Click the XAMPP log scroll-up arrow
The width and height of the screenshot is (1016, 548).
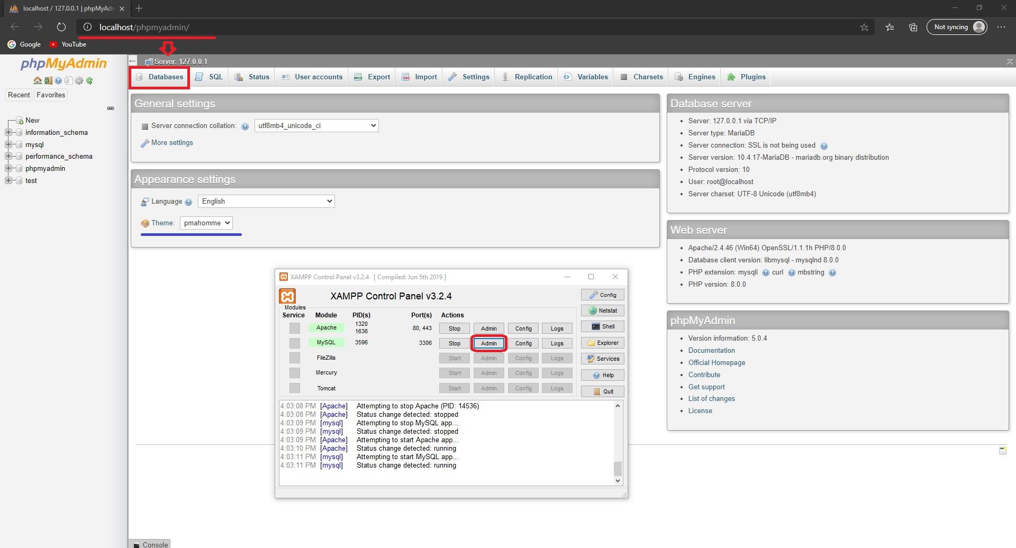pos(618,406)
